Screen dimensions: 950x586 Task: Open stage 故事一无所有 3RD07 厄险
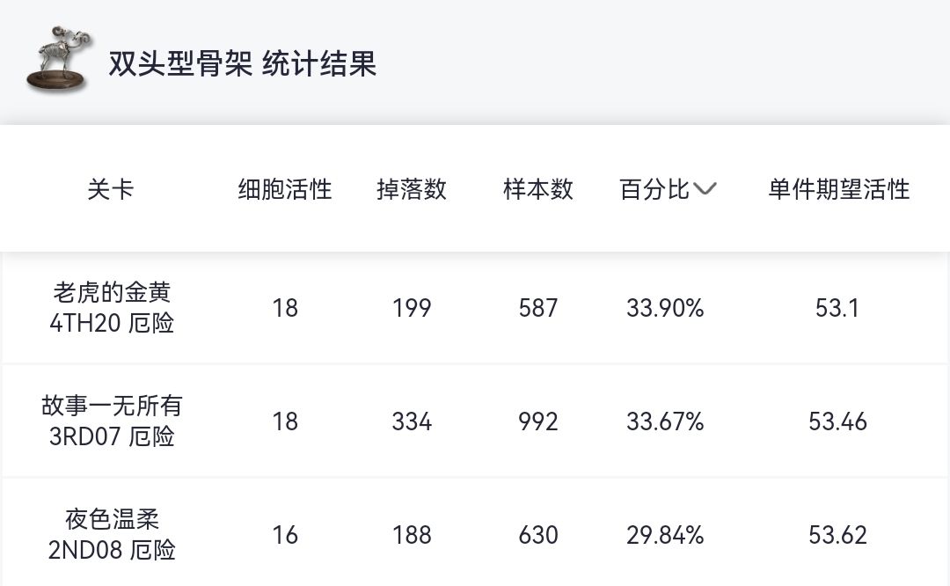coord(112,421)
